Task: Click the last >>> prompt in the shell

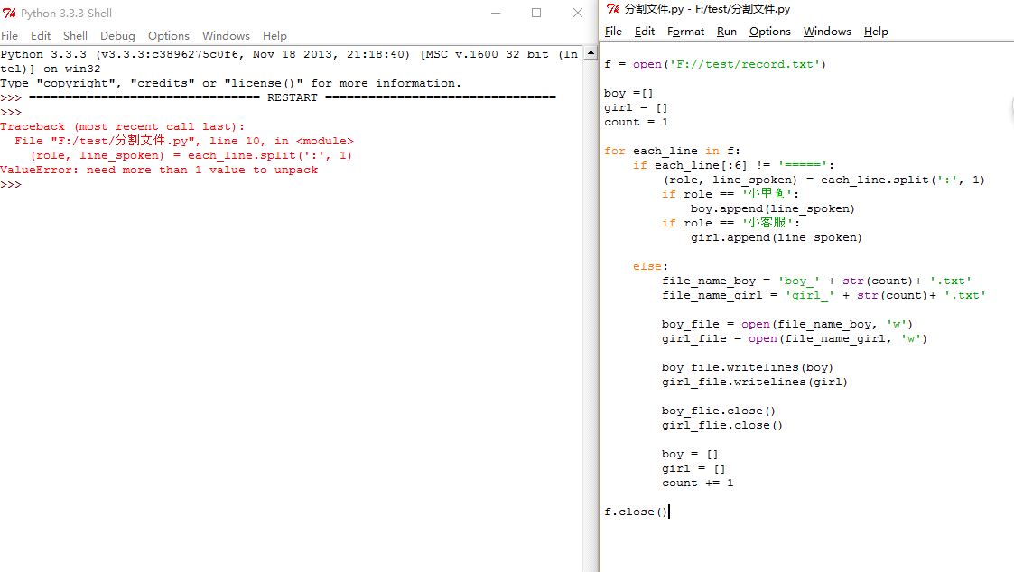Action: pos(11,185)
